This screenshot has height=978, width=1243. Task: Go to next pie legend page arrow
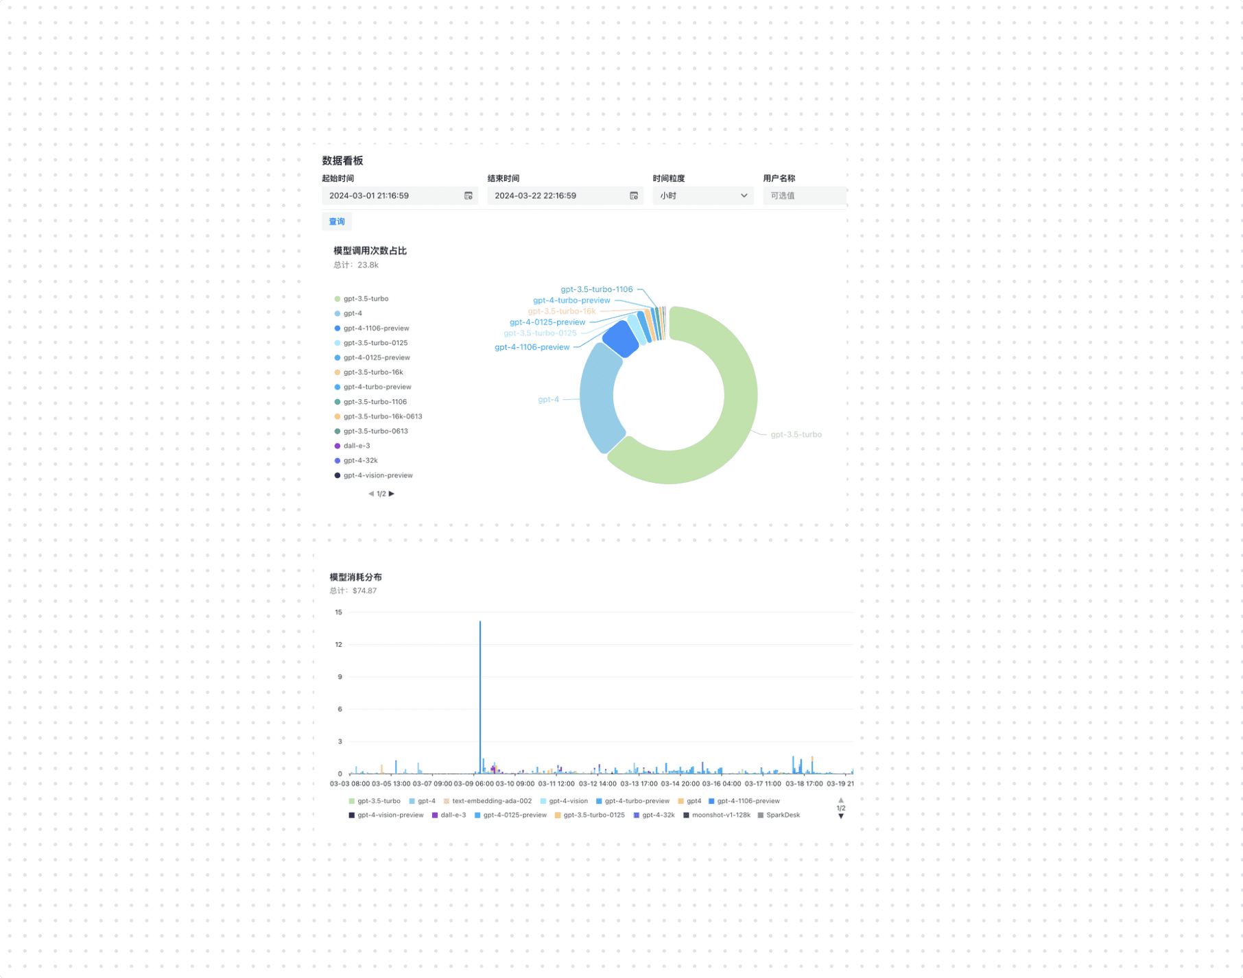tap(392, 494)
